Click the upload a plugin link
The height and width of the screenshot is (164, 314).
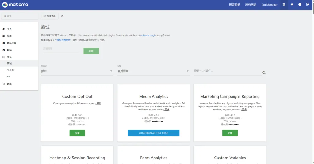148,35
